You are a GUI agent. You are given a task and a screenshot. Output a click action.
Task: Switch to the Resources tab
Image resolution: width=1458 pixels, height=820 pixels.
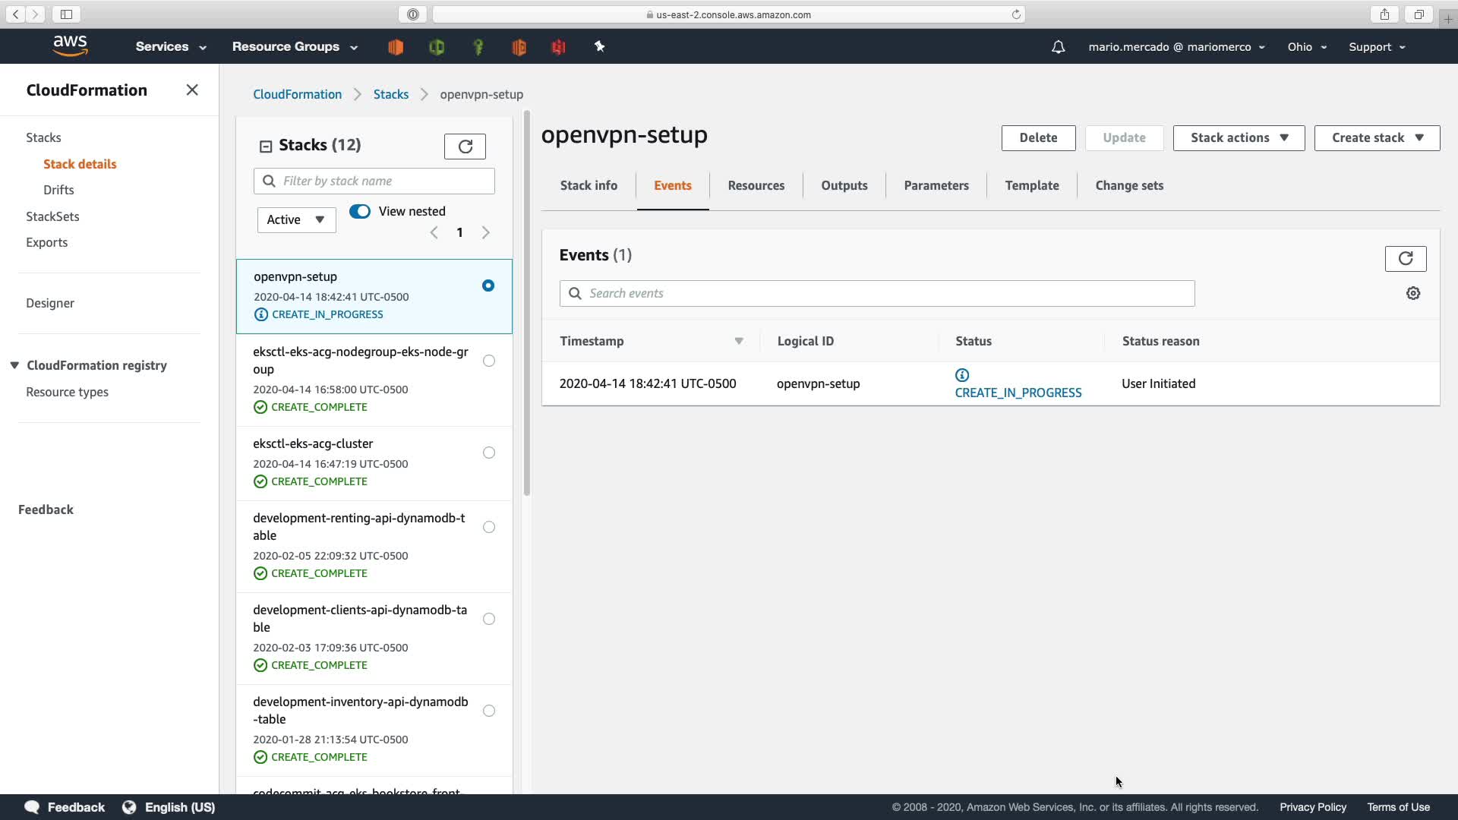756,186
